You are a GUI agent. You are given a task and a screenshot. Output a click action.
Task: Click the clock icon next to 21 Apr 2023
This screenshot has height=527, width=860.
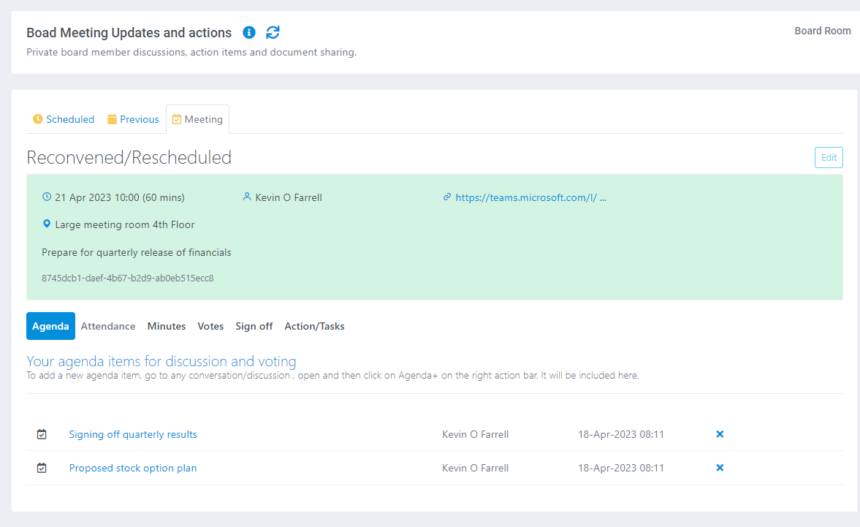(47, 197)
